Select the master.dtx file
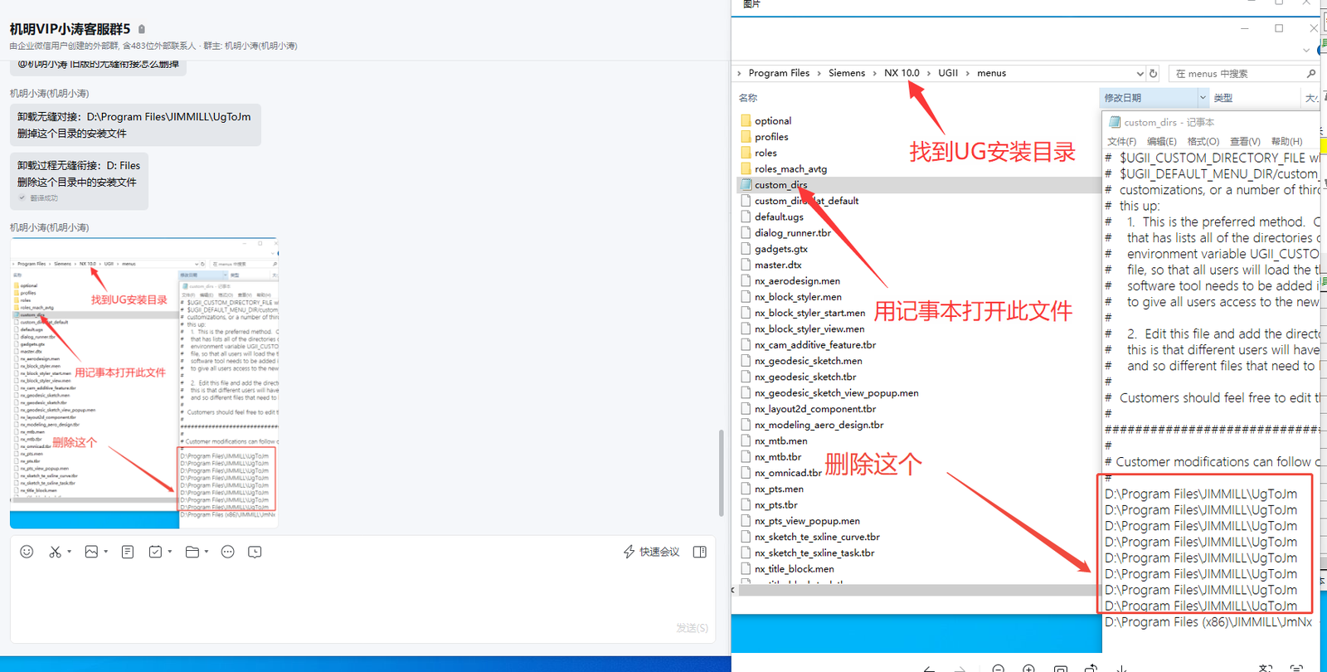The width and height of the screenshot is (1327, 672). coord(771,265)
